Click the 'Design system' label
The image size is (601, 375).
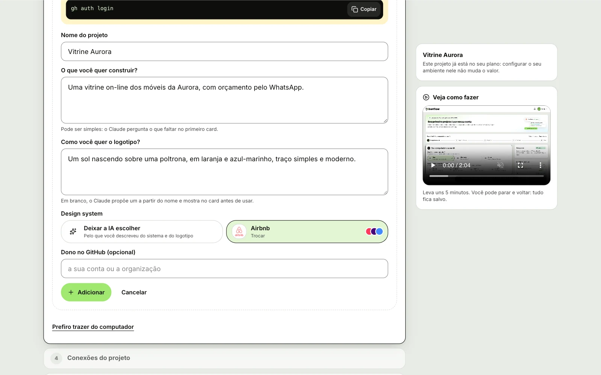pyautogui.click(x=82, y=213)
